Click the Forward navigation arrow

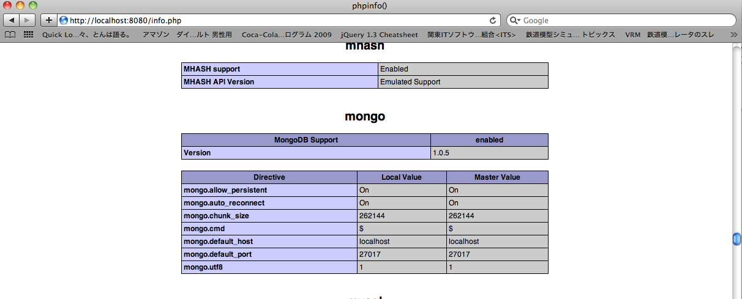(x=28, y=20)
